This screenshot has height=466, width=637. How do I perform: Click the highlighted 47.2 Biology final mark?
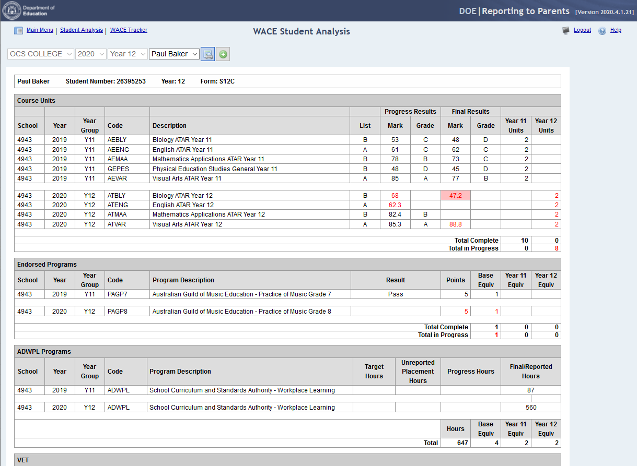pos(455,196)
